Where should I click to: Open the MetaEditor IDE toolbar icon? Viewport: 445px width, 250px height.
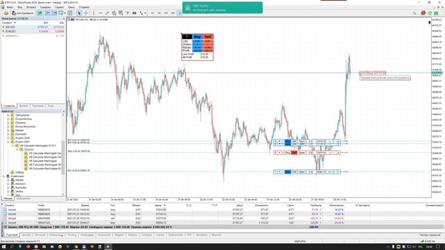[6, 13]
